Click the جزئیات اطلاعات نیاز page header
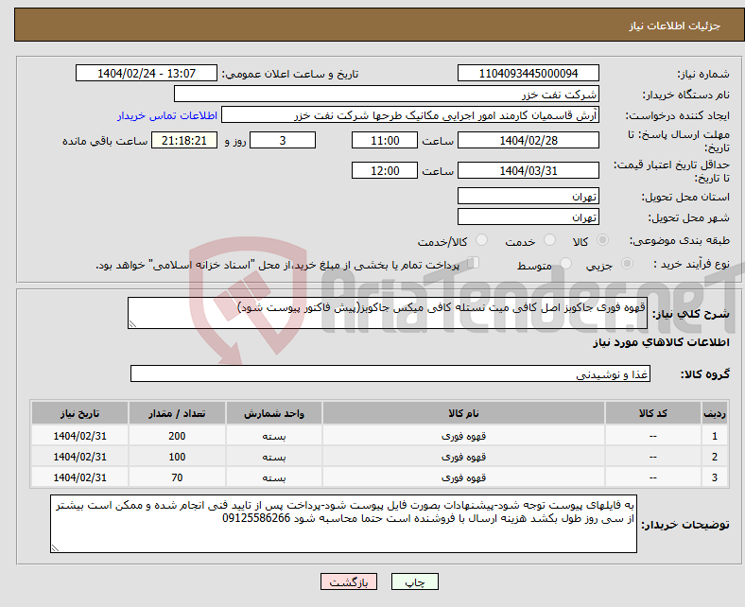 675,26
